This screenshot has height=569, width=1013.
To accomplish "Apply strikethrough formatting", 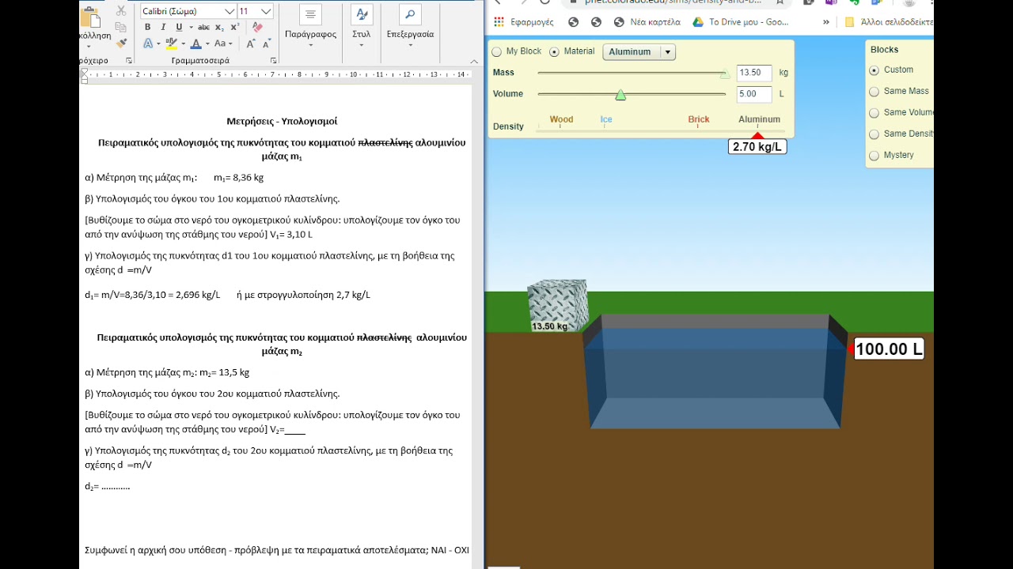I will click(x=203, y=28).
